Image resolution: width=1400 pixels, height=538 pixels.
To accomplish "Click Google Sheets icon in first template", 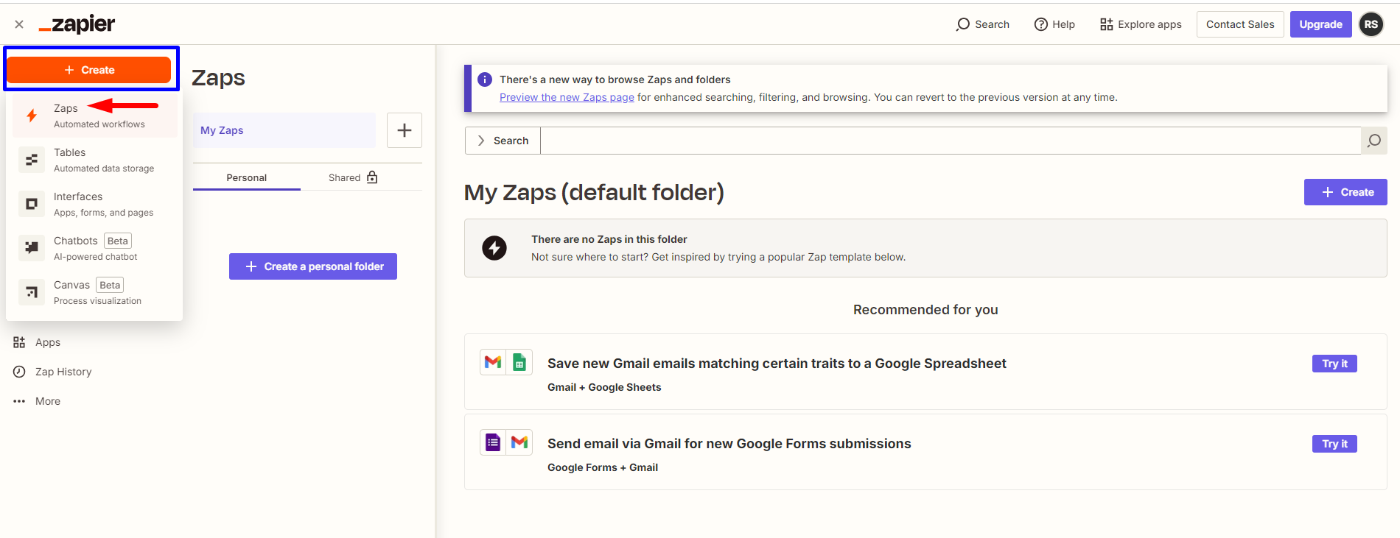I will 519,362.
